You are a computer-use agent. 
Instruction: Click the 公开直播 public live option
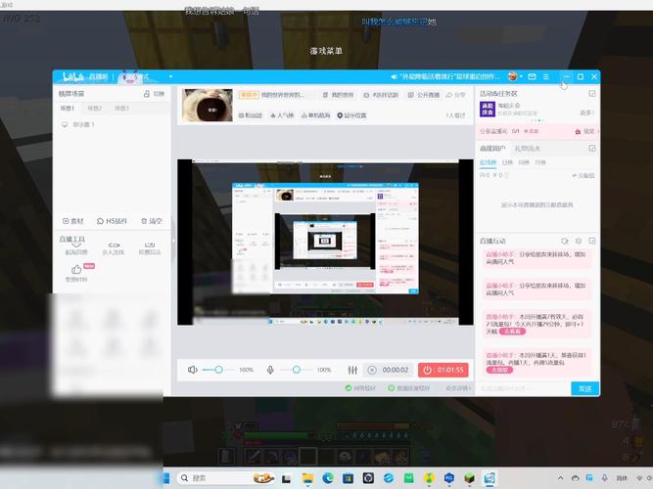tap(424, 95)
